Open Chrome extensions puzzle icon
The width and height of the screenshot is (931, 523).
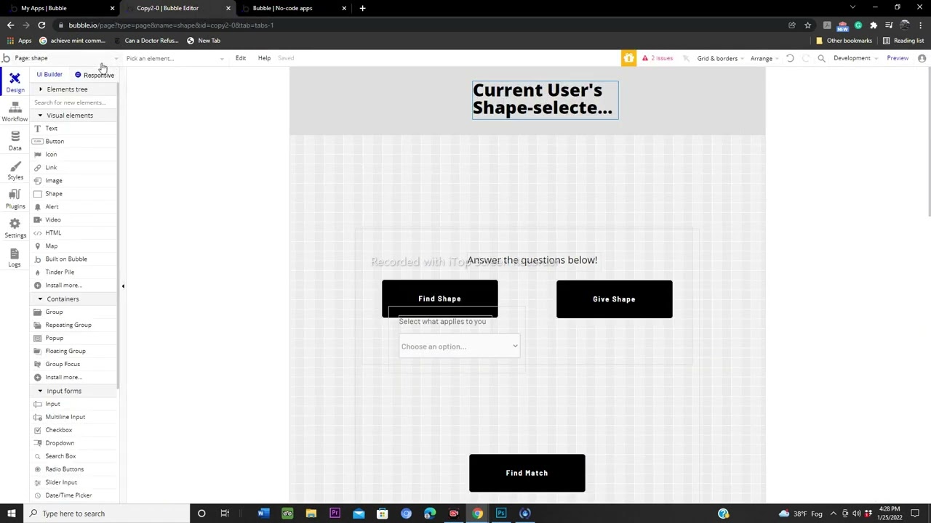[x=874, y=25]
